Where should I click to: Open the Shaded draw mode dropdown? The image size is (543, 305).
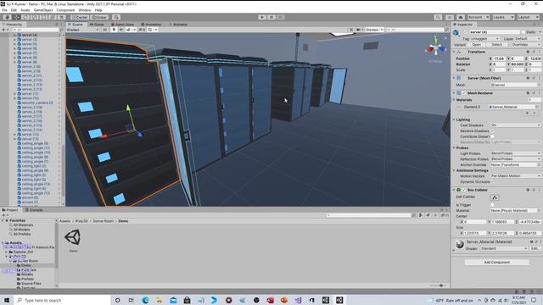[x=83, y=30]
